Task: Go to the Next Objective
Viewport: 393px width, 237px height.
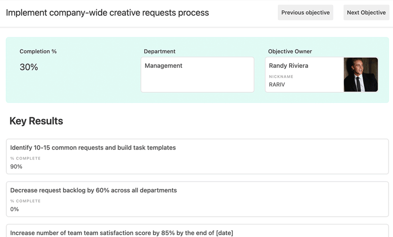Action: pos(366,13)
